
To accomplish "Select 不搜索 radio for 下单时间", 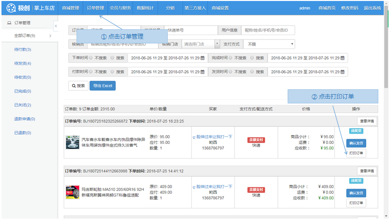I will [91, 58].
